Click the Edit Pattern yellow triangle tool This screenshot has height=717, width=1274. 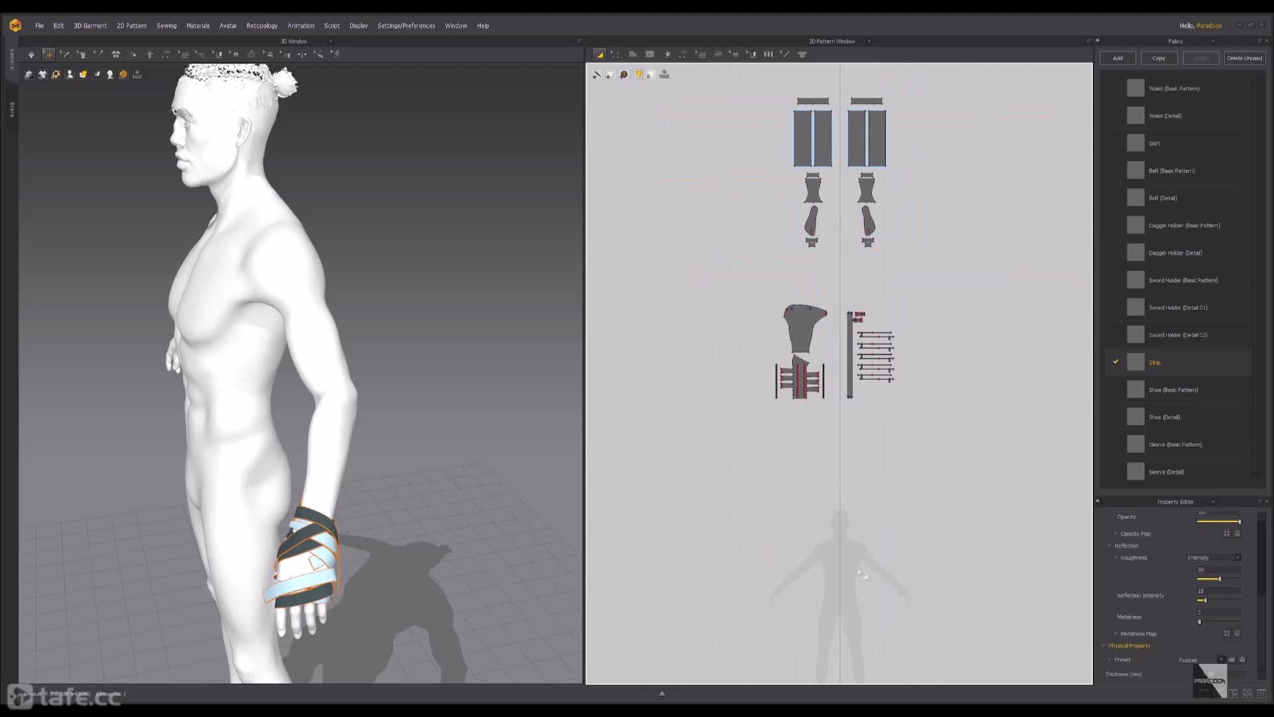click(599, 54)
